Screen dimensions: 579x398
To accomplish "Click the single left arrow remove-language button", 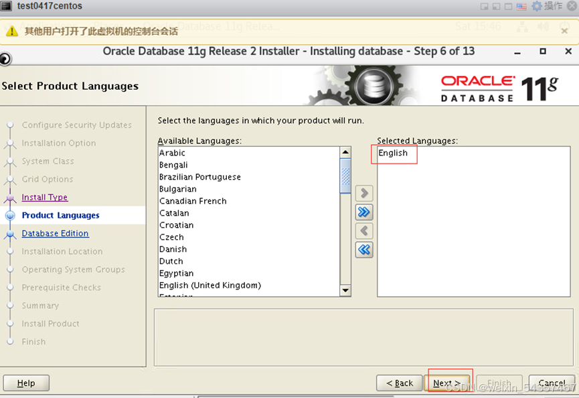I will pyautogui.click(x=364, y=231).
